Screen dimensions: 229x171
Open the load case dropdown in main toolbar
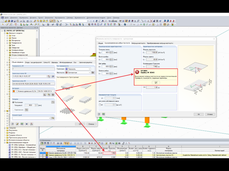coord(88,21)
